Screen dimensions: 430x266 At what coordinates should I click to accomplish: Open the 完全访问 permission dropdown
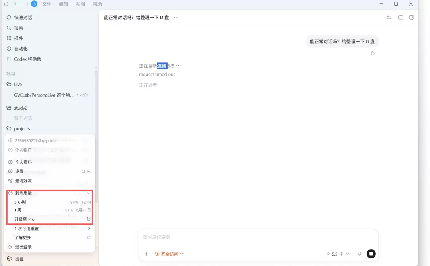[169, 254]
